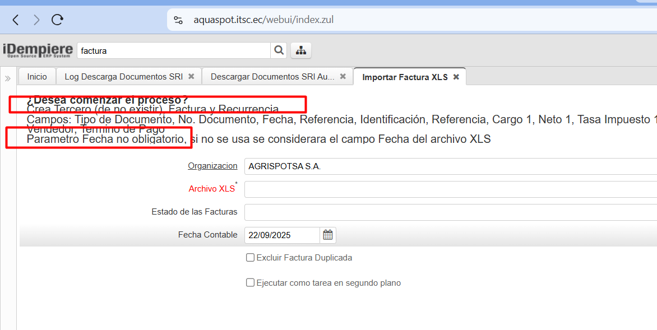
Task: Click the browser forward arrow
Action: pyautogui.click(x=36, y=20)
